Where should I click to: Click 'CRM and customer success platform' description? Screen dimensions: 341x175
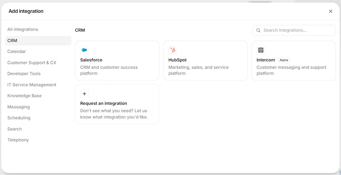[109, 70]
